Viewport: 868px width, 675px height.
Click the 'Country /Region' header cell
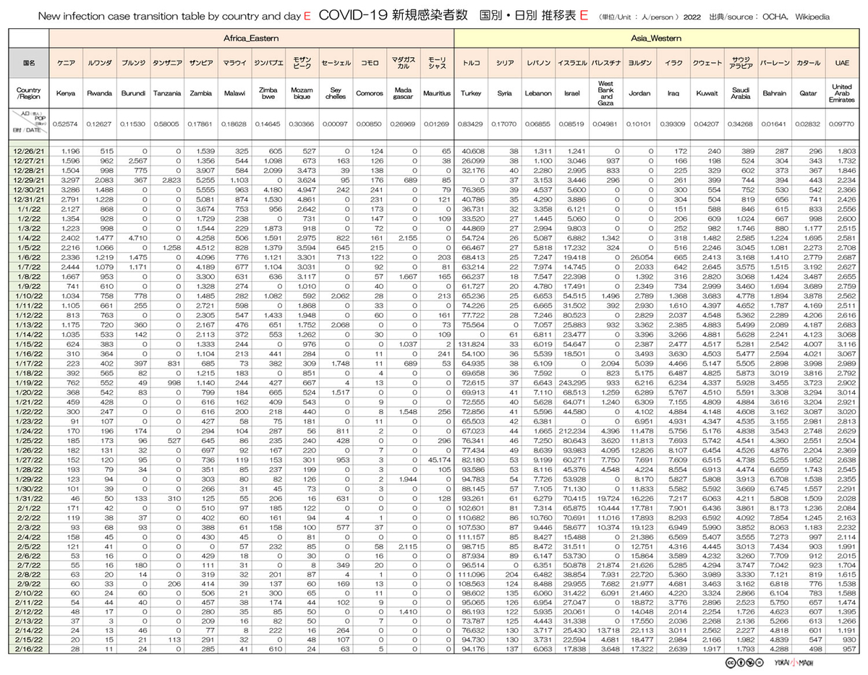pyautogui.click(x=28, y=93)
